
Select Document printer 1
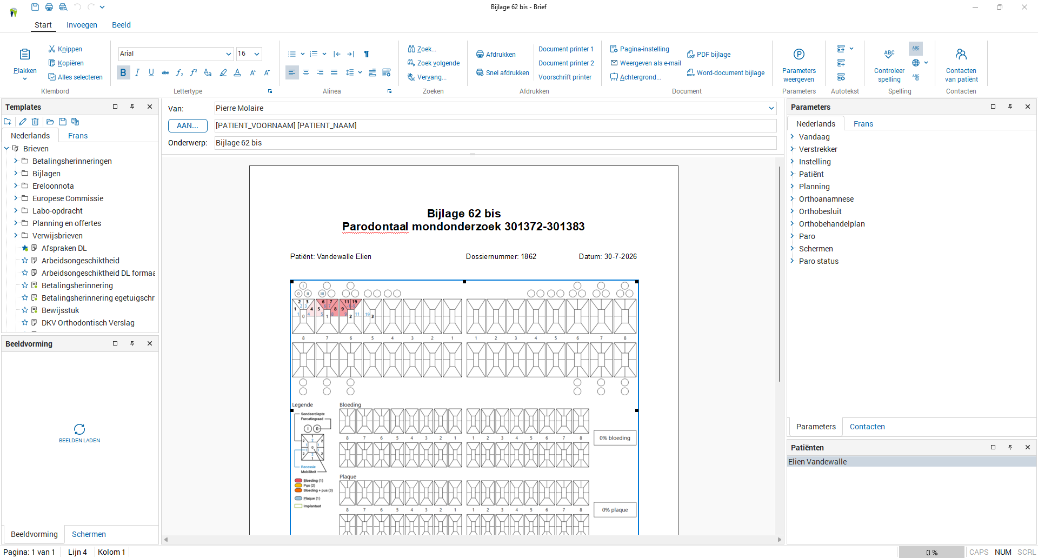click(565, 49)
